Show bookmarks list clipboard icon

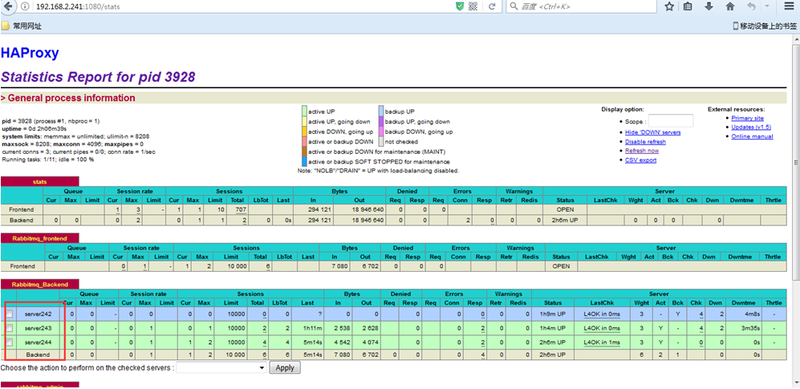tap(688, 6)
